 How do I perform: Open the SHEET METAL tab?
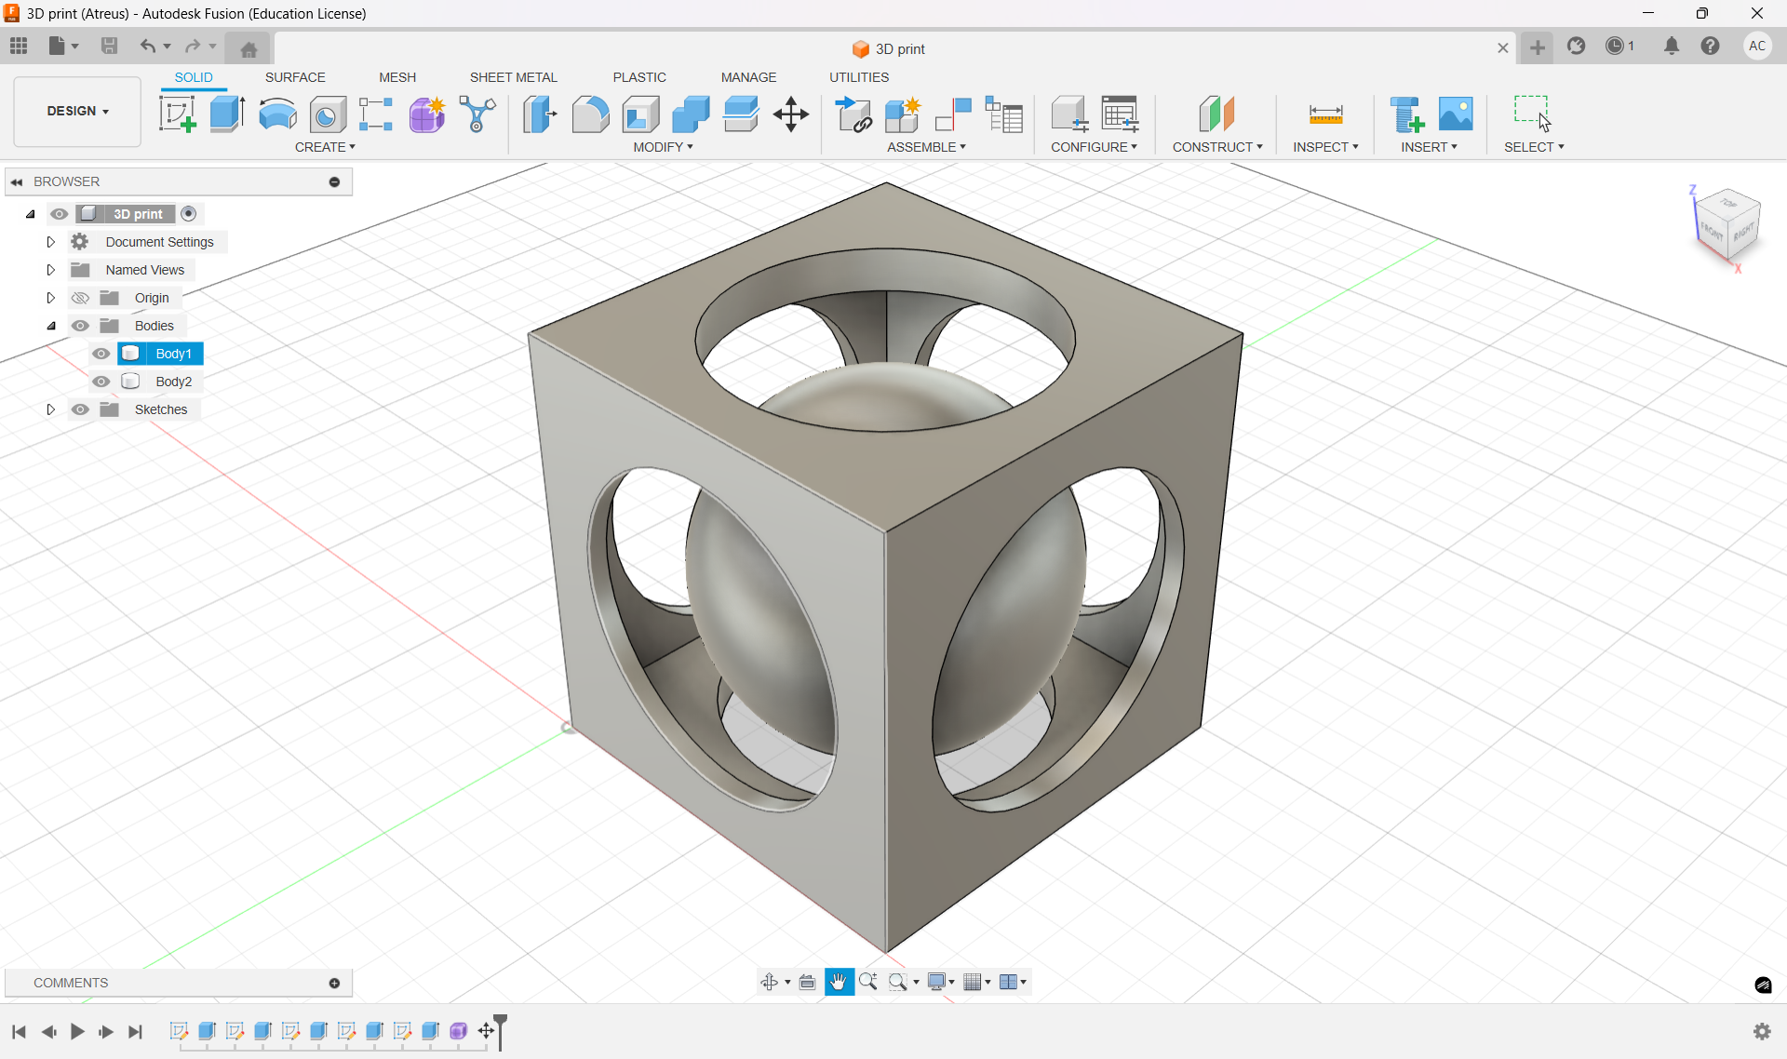pyautogui.click(x=513, y=77)
